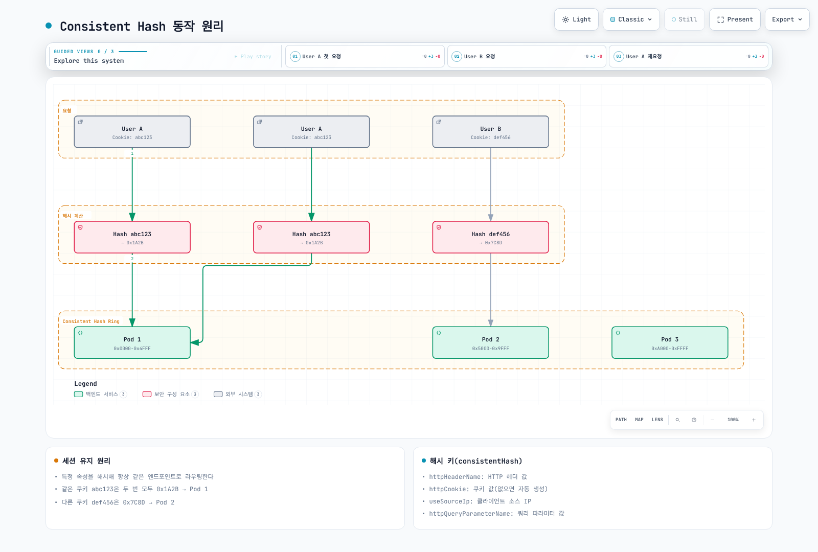818x552 pixels.
Task: Select the Pod 3 node
Action: tap(670, 342)
